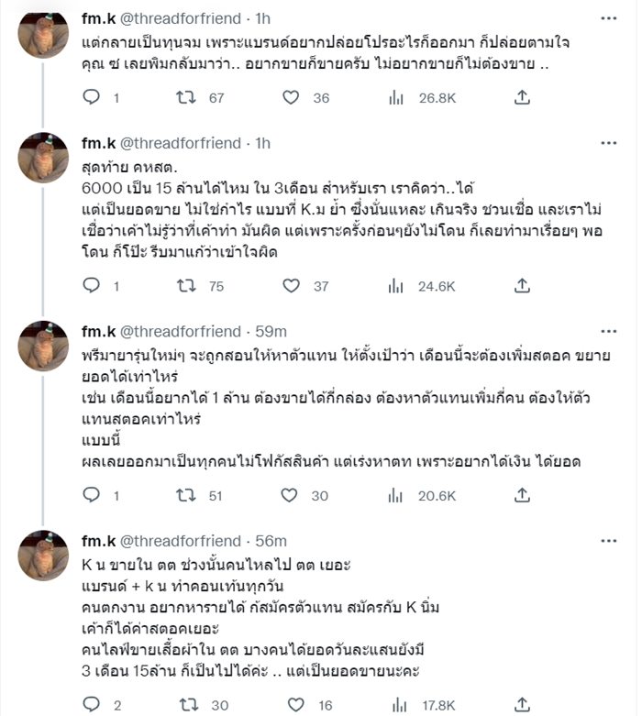The image size is (642, 716).
Task: Open the 56m timestamp link
Action: tap(271, 541)
